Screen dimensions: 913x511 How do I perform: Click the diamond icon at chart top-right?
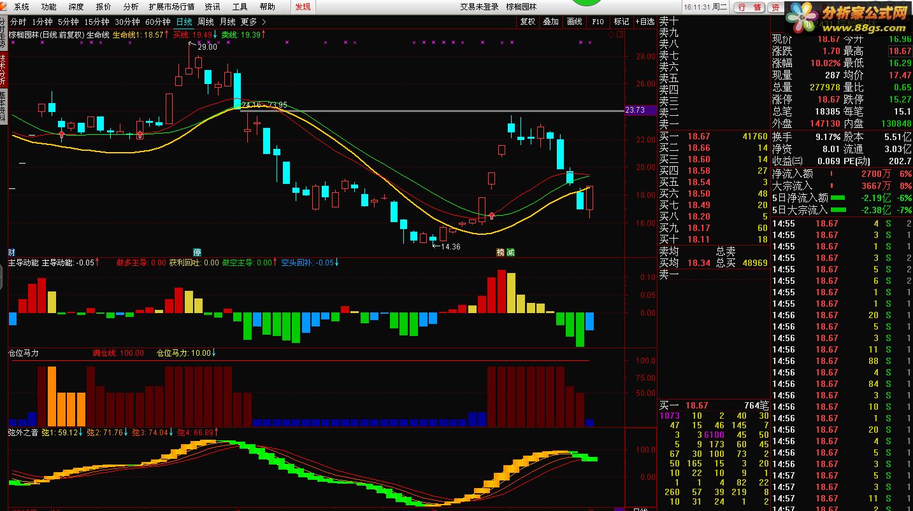[x=611, y=35]
